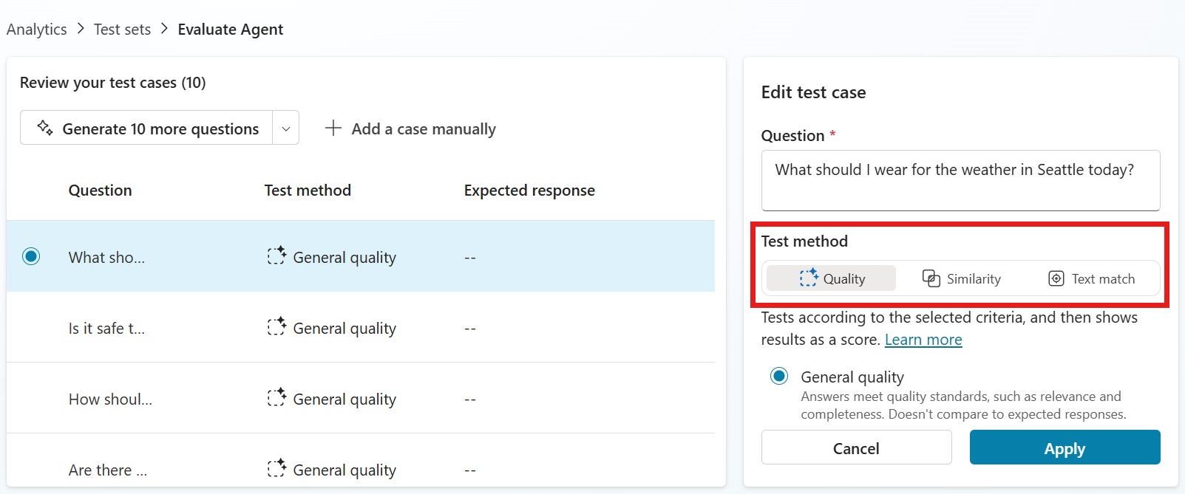Navigate to Analytics breadcrumb
1185x494 pixels.
pos(37,30)
